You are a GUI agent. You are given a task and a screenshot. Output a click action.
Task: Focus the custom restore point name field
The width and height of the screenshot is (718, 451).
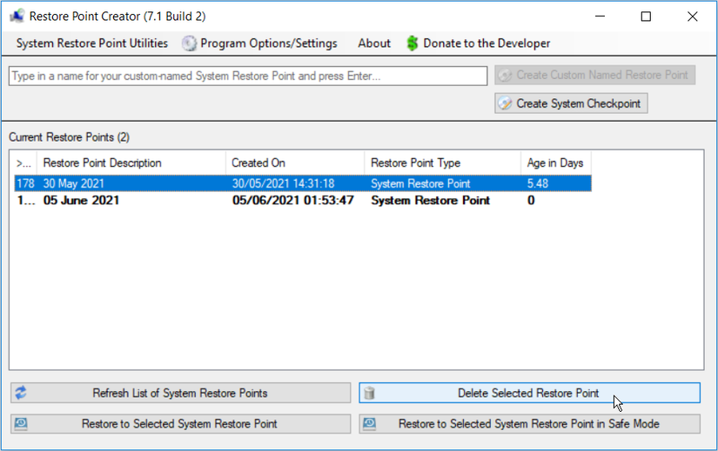248,76
